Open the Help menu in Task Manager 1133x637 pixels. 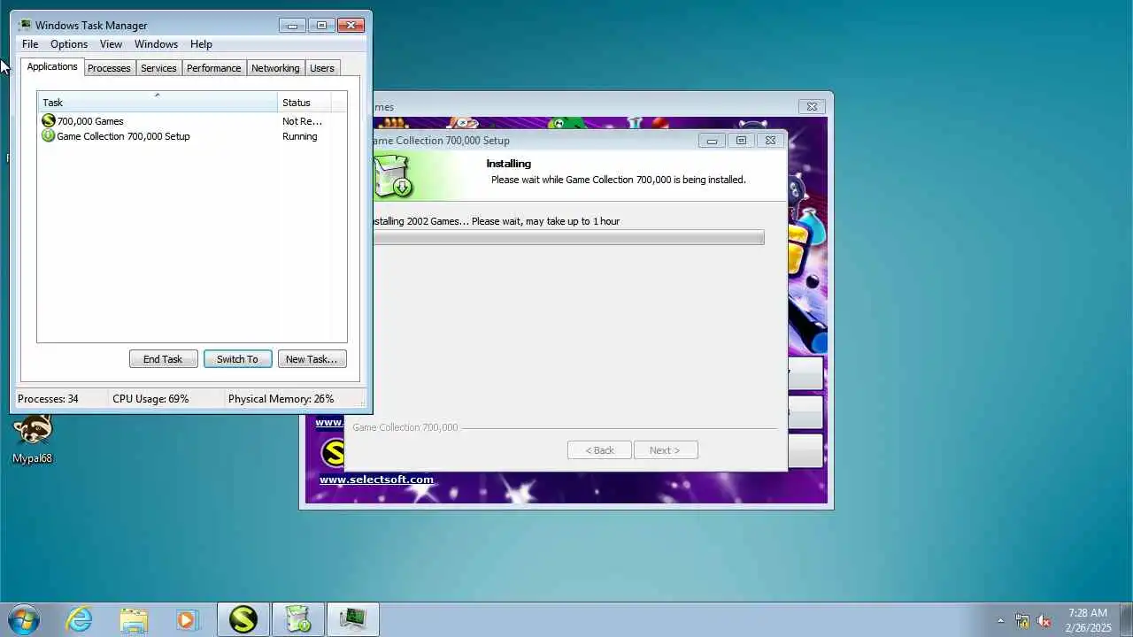[x=201, y=44]
